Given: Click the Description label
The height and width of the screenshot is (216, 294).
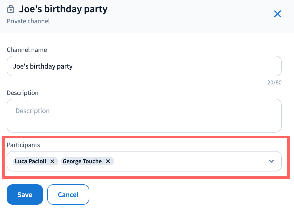Looking at the screenshot, I should click(x=23, y=93).
